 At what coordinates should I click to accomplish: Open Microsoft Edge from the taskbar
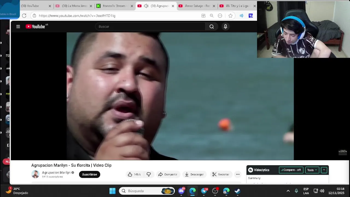point(192,191)
